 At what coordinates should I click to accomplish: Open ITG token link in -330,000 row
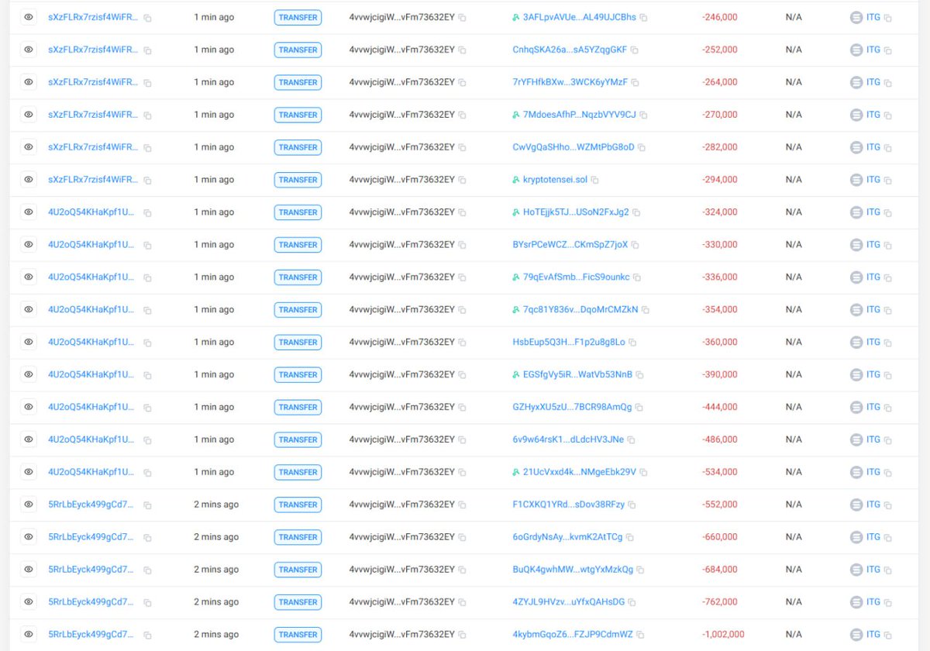coord(873,245)
